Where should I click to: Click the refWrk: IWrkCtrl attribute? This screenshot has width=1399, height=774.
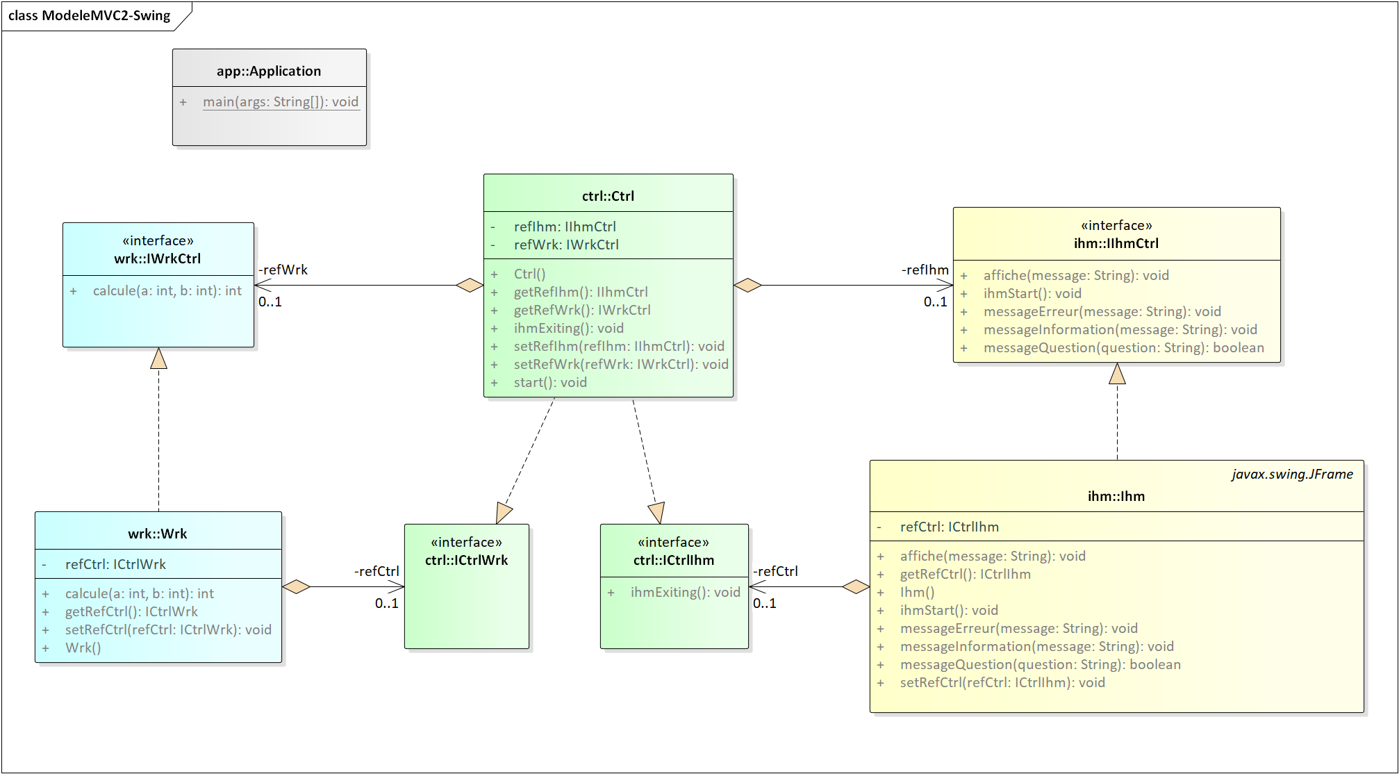click(565, 245)
